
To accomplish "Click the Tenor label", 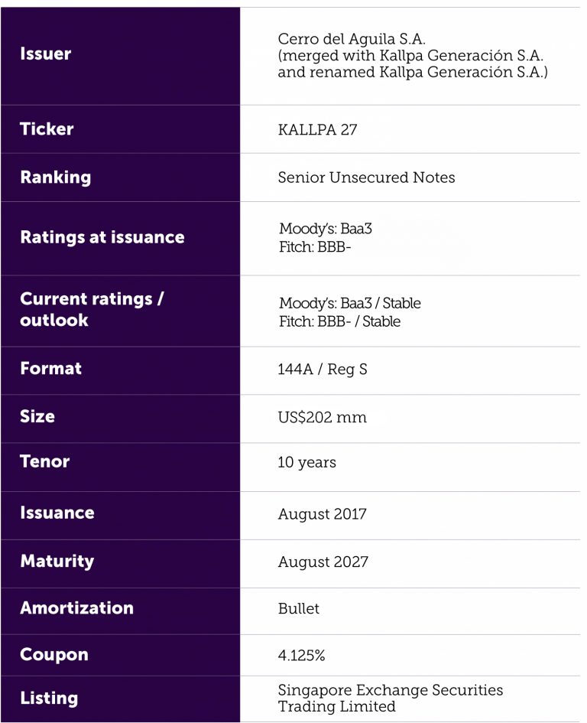I will [45, 461].
